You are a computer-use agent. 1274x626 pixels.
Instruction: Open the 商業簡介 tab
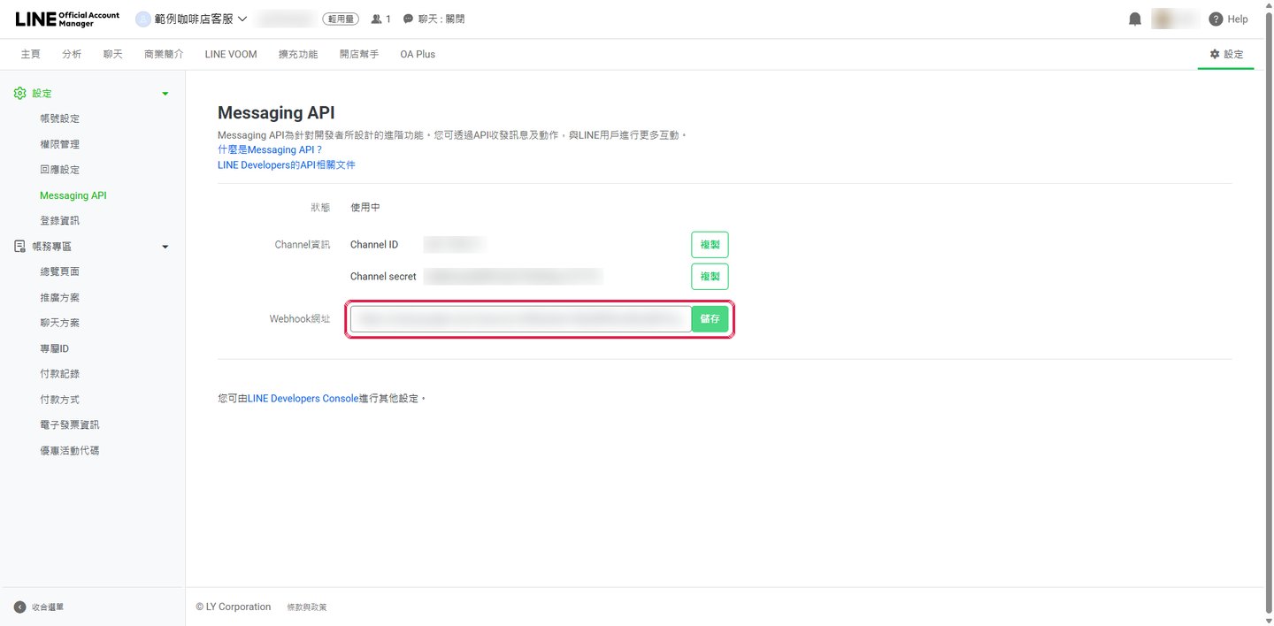click(164, 54)
